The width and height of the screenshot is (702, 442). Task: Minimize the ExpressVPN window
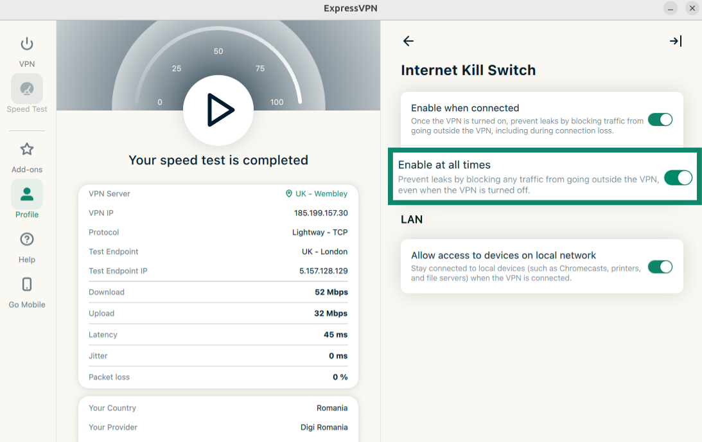(671, 8)
